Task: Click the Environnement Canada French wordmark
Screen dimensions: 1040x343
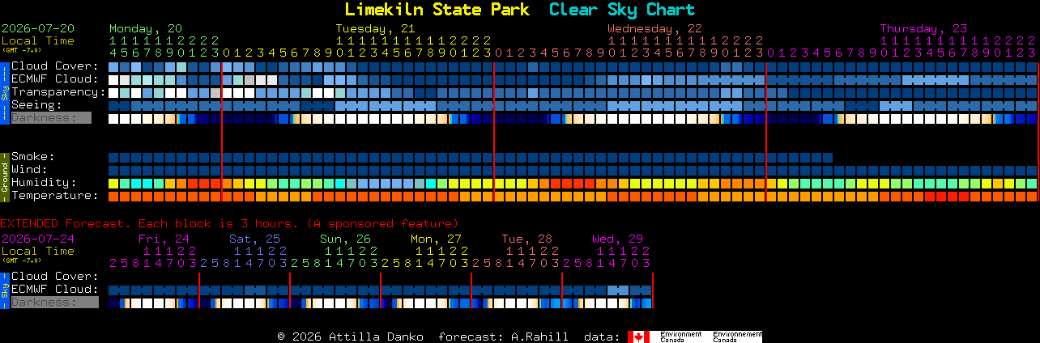Action: coord(737,337)
